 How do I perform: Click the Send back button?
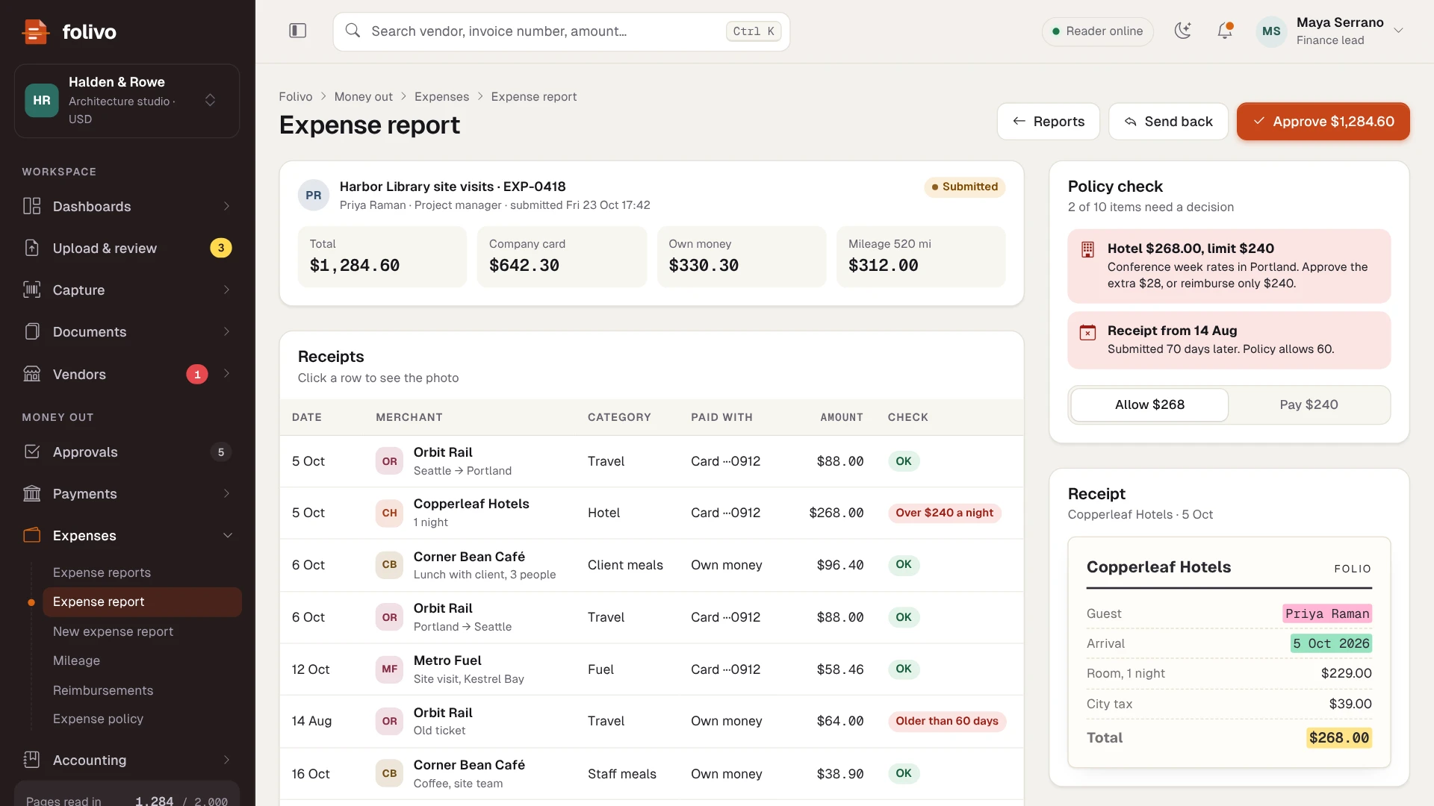point(1168,122)
